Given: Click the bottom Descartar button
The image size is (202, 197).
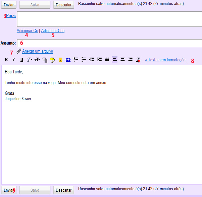Looking at the screenshot, I should coord(64,190).
